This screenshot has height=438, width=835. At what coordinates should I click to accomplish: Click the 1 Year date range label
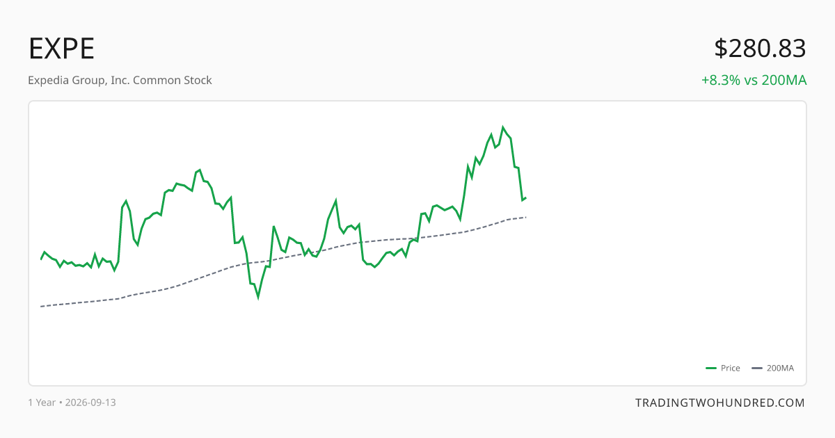[42, 403]
